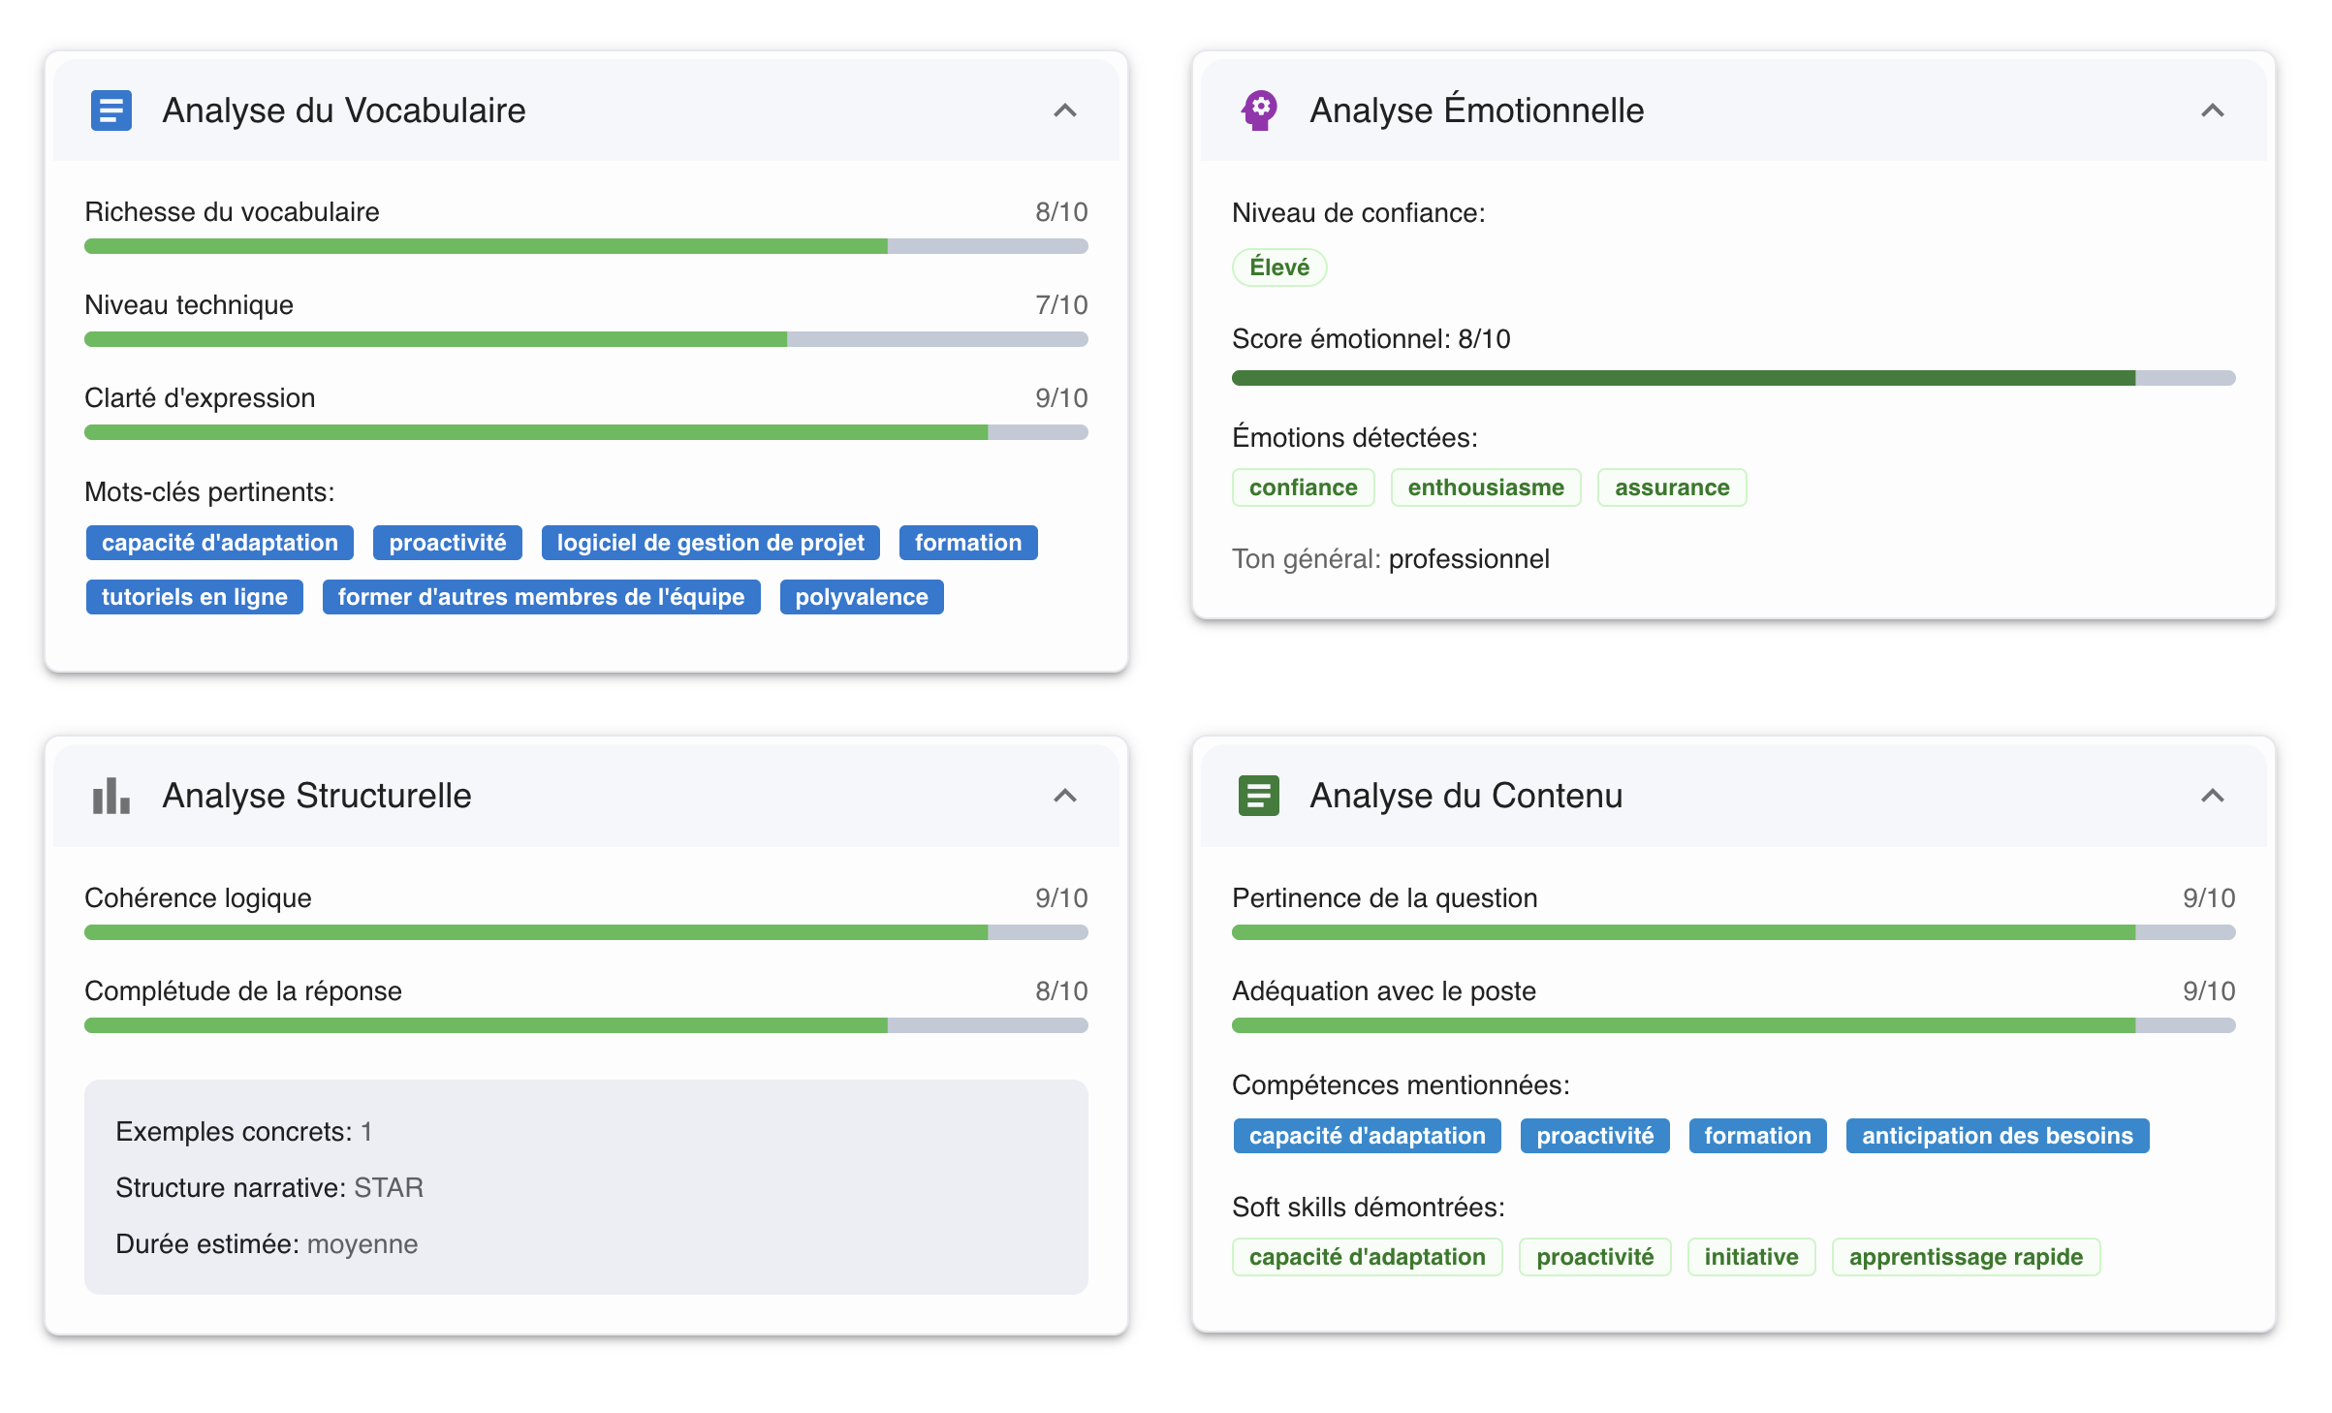Click the Structure narrative: STAR line
This screenshot has width=2332, height=1413.
pyautogui.click(x=269, y=1188)
